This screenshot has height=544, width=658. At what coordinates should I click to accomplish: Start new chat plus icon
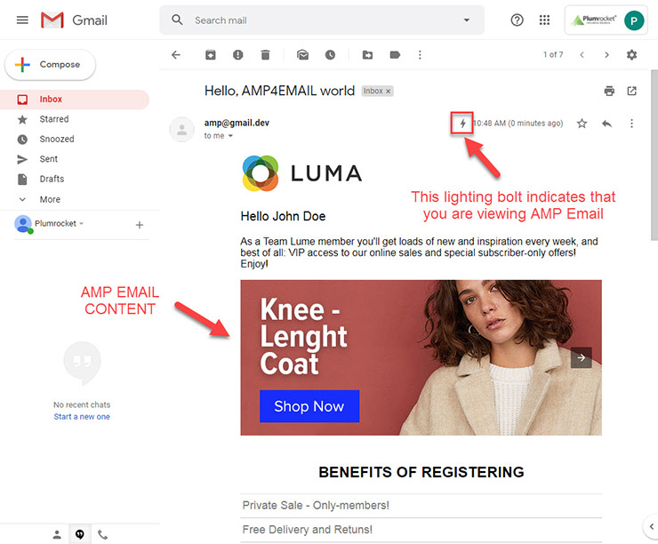click(140, 225)
